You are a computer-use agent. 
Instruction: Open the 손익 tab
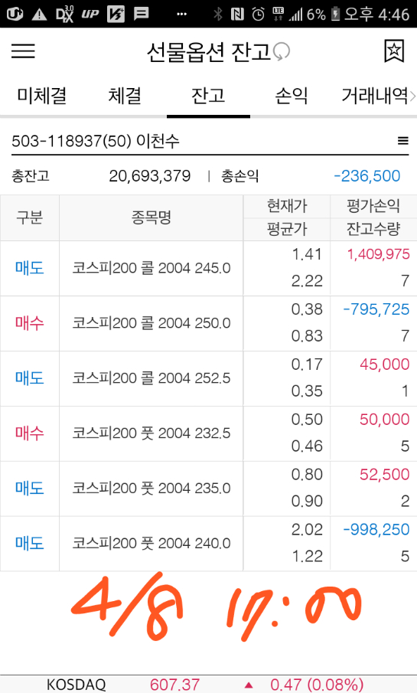(292, 96)
